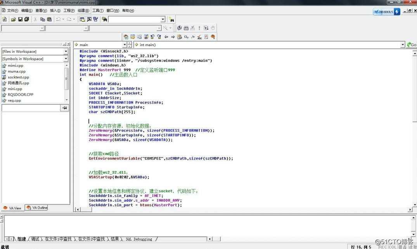Viewport: 417px width, 249px height.
Task: Open the 查看(V) menu
Action: click(x=41, y=10)
